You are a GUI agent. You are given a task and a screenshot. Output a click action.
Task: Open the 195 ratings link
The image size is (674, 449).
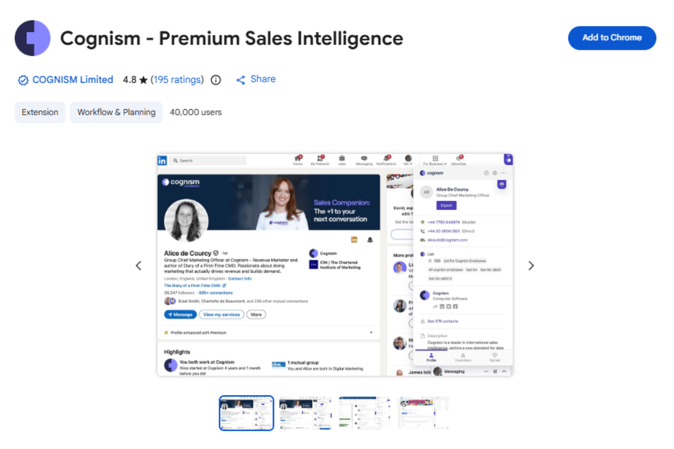click(x=177, y=80)
